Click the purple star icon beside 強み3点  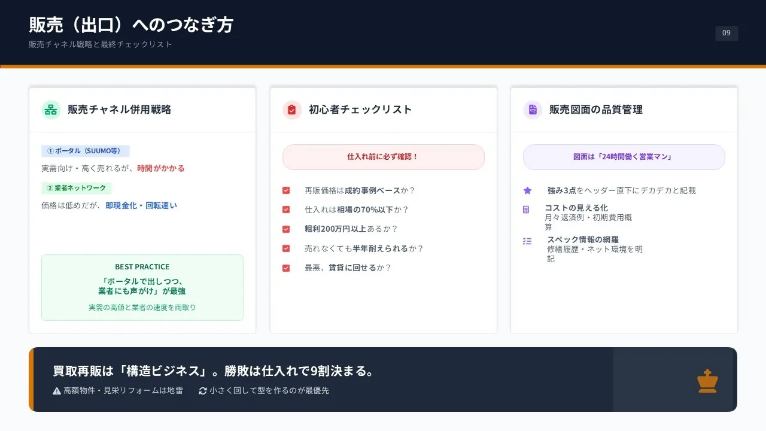pyautogui.click(x=527, y=190)
